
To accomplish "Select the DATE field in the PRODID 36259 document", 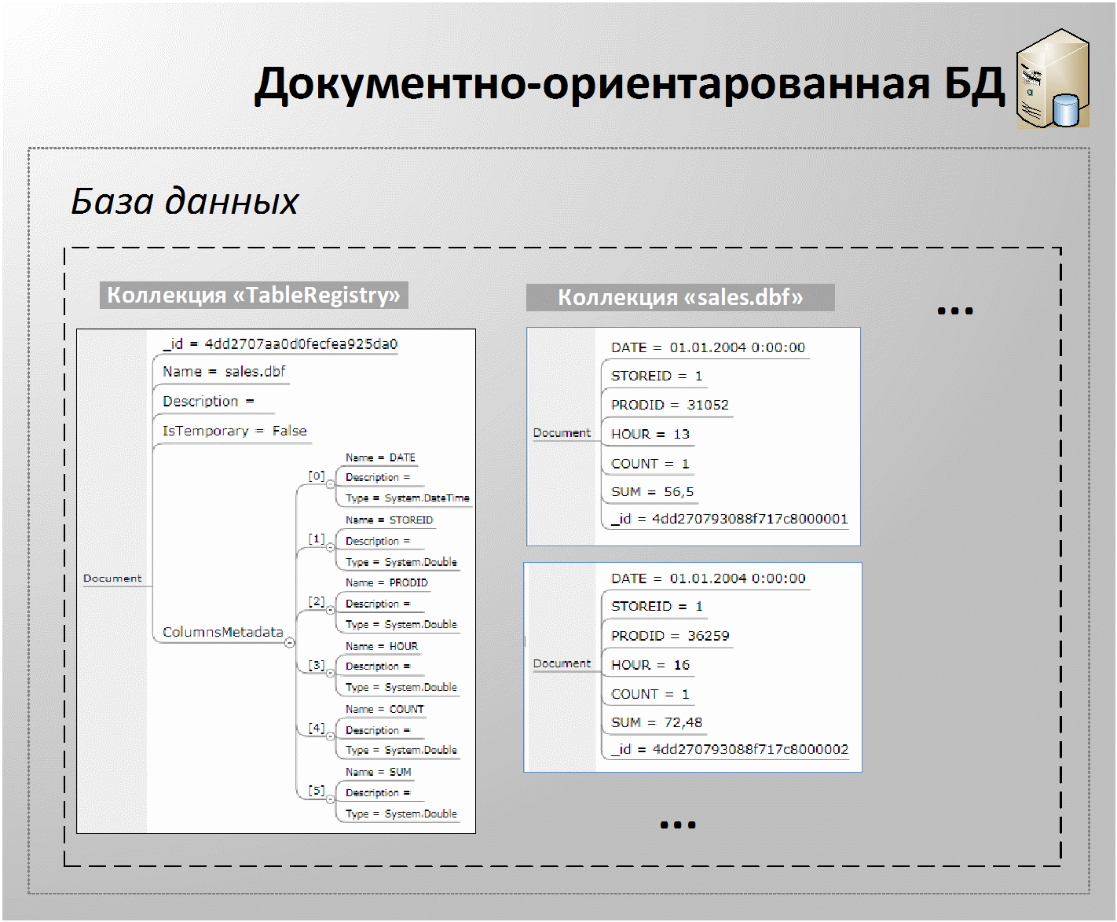I will pos(708,579).
